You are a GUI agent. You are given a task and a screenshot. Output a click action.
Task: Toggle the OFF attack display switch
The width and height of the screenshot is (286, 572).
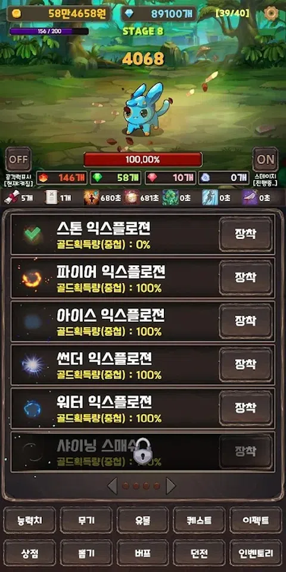tap(18, 160)
